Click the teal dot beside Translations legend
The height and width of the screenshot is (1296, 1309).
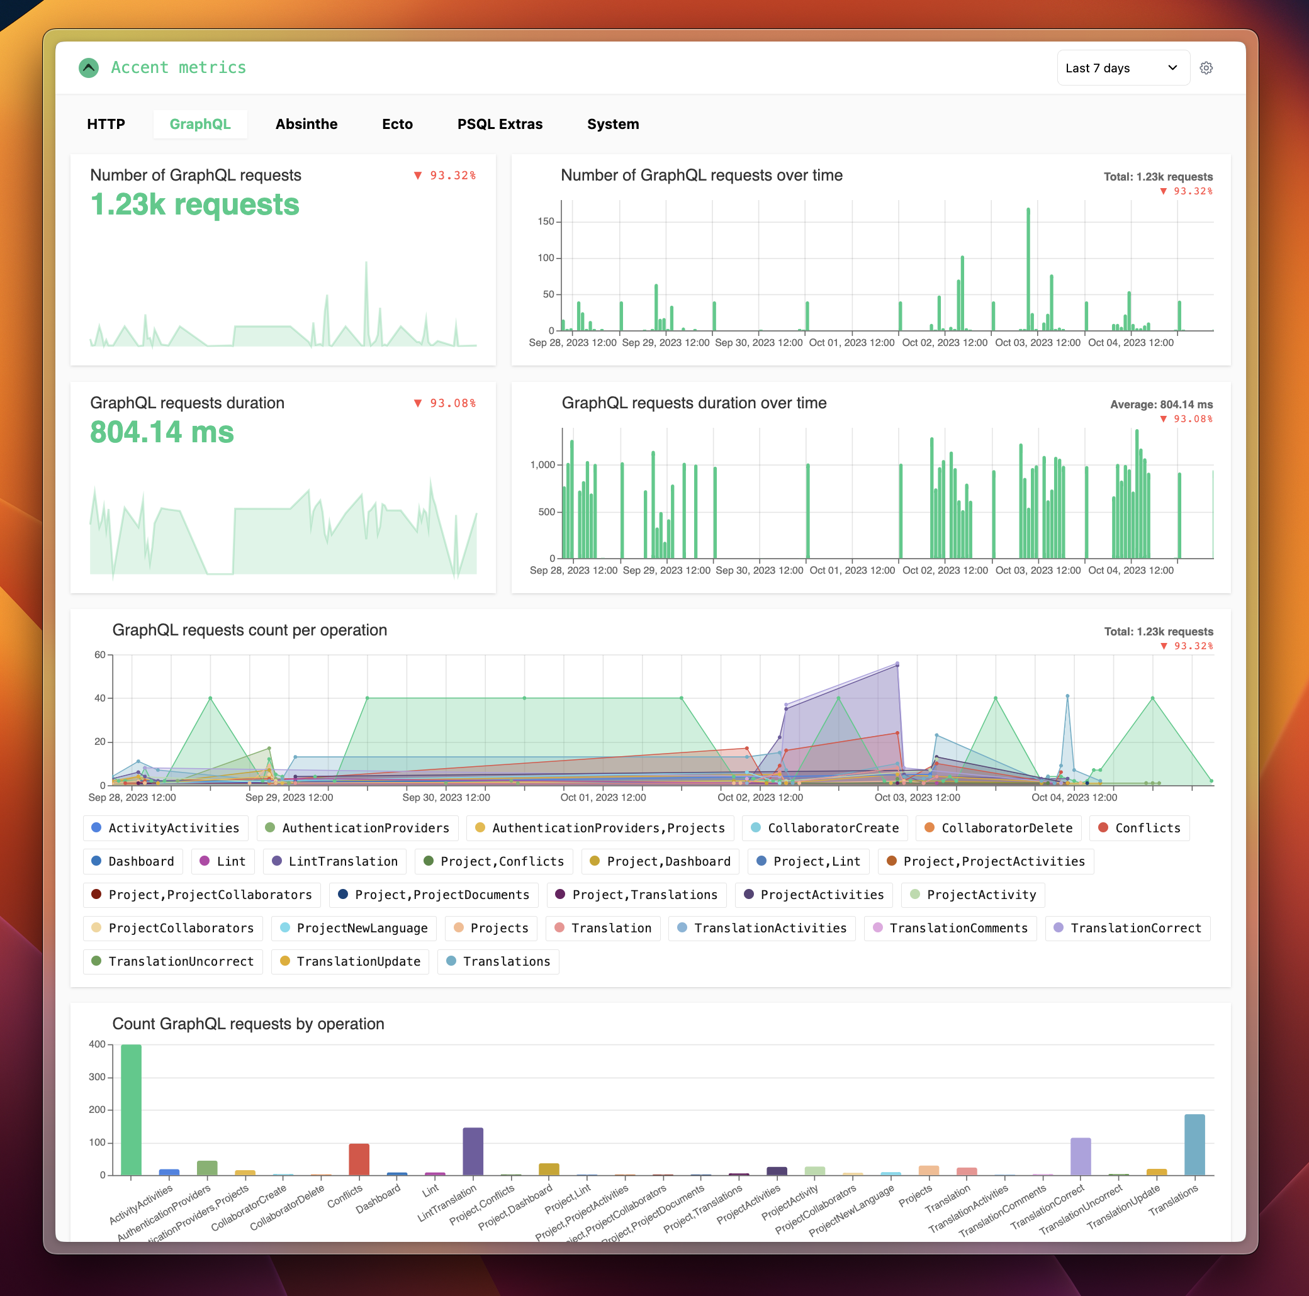coord(451,961)
